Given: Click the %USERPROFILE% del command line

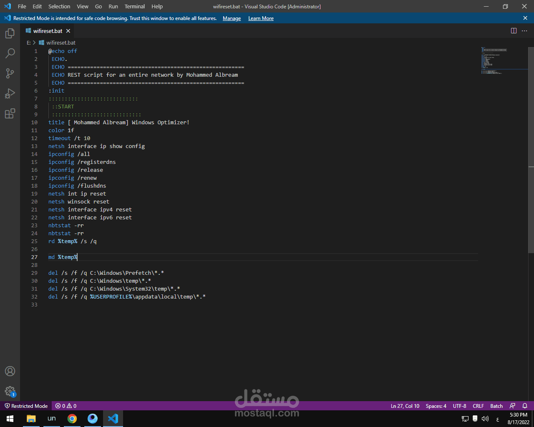Looking at the screenshot, I should pyautogui.click(x=127, y=296).
